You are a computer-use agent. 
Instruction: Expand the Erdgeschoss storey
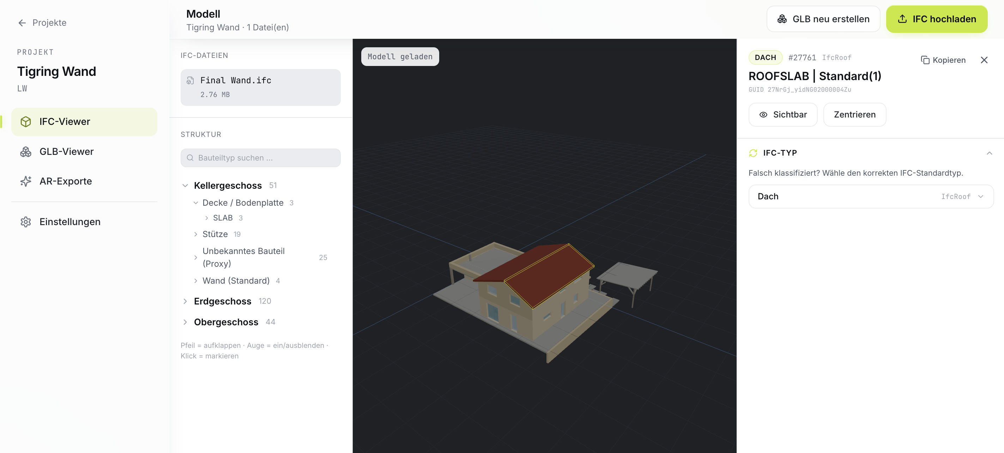coord(185,301)
